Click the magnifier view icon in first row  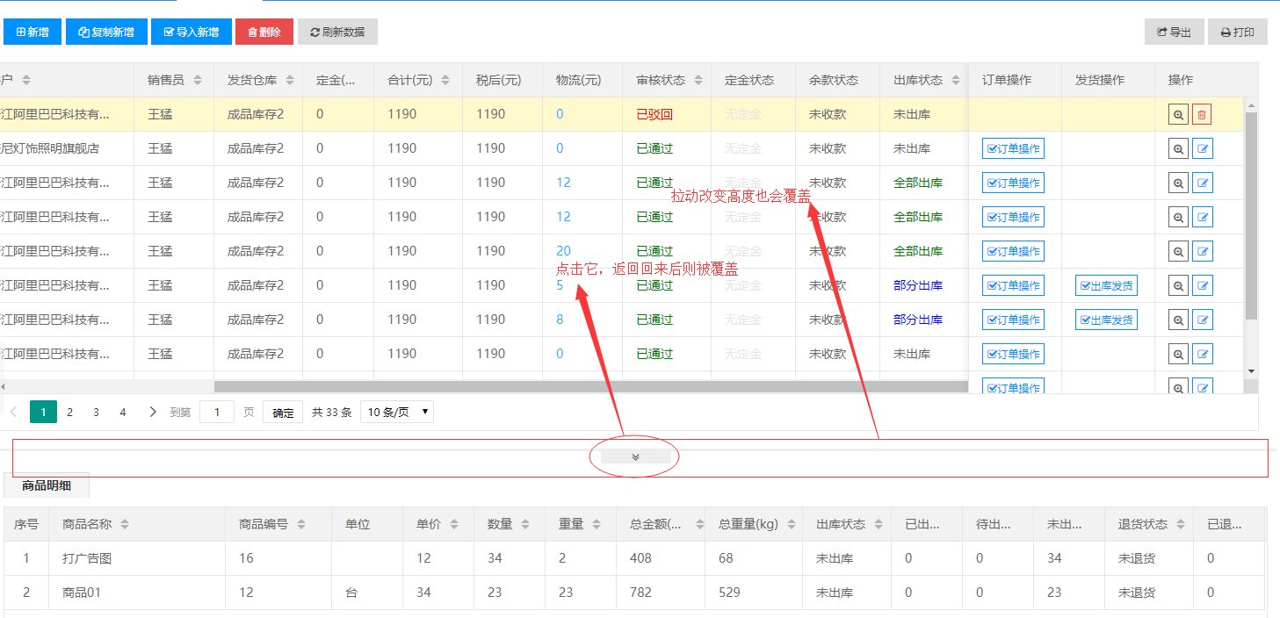click(x=1178, y=114)
